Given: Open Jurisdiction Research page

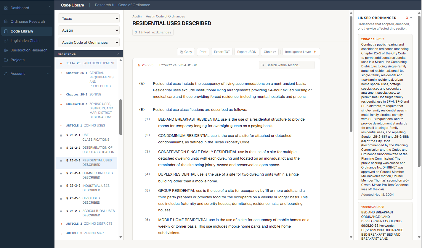Looking at the screenshot, I should [27, 50].
